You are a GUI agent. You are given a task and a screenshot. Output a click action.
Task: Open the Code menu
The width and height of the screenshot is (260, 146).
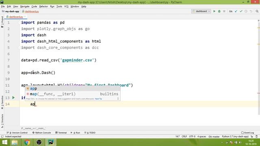click(34, 6)
